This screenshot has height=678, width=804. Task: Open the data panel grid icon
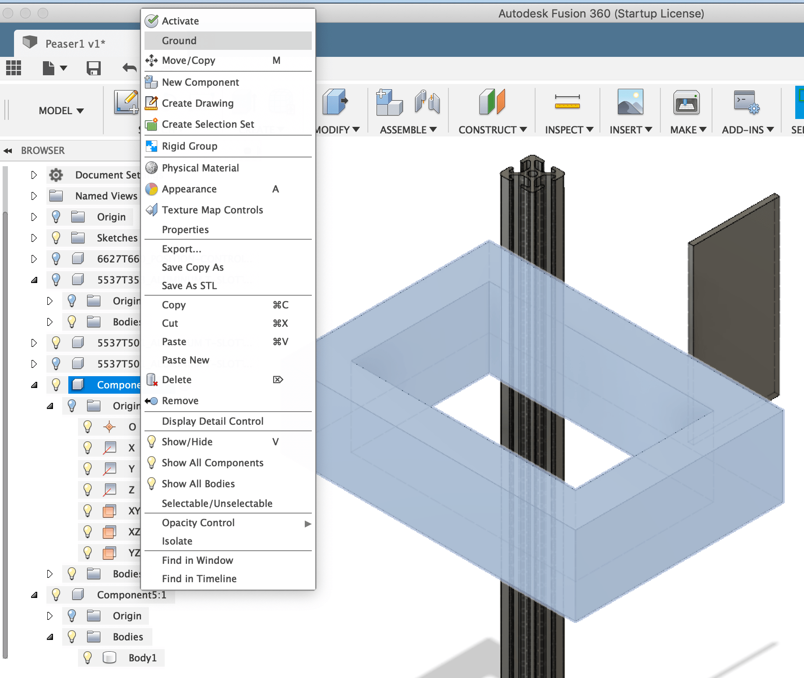(14, 68)
